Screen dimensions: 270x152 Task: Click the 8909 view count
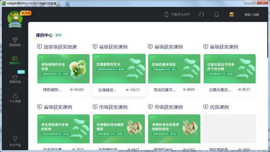191,90
